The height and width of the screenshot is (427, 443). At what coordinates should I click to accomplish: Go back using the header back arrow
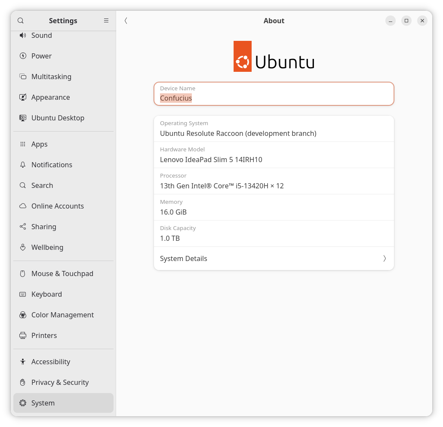point(126,21)
